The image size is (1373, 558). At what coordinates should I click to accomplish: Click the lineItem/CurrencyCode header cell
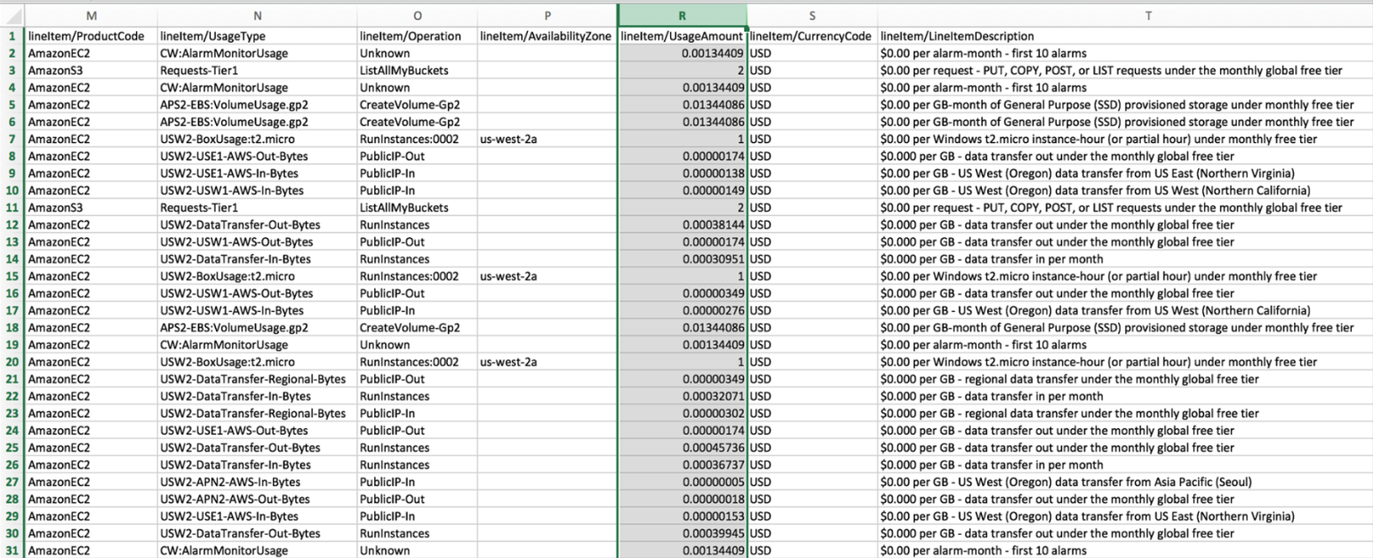pos(812,36)
